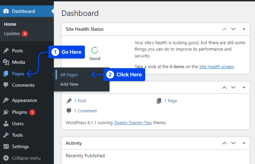Open Updates submenu item
Screen dimensions: 255x164
(12, 34)
